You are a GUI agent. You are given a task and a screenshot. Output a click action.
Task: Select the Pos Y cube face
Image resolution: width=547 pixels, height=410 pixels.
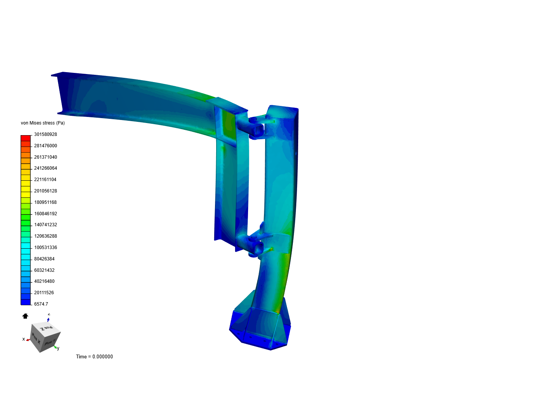coord(51,342)
